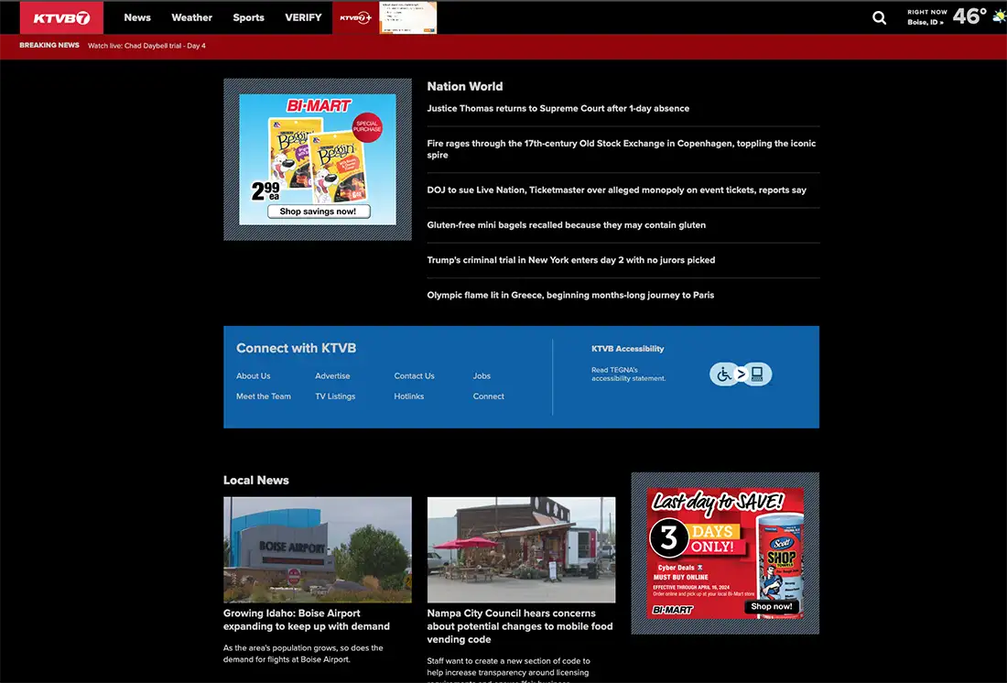Click the sun weather icon
The height and width of the screenshot is (683, 1007).
coord(1000,16)
